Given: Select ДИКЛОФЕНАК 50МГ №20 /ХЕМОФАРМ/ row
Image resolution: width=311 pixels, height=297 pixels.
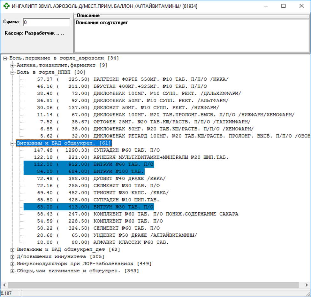Looking at the screenshot, I should tap(147, 129).
